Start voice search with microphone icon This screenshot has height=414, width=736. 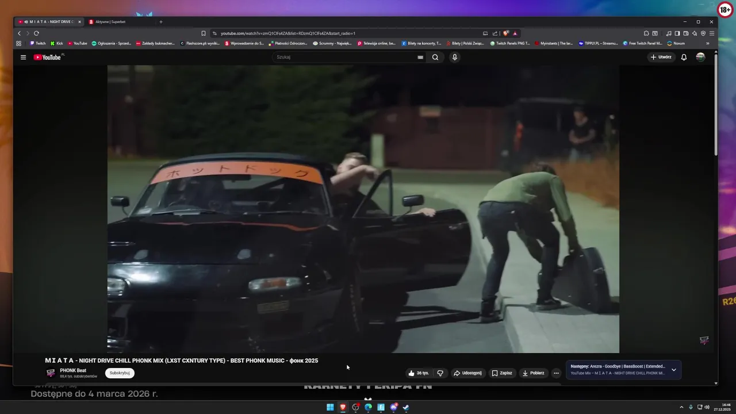point(454,57)
